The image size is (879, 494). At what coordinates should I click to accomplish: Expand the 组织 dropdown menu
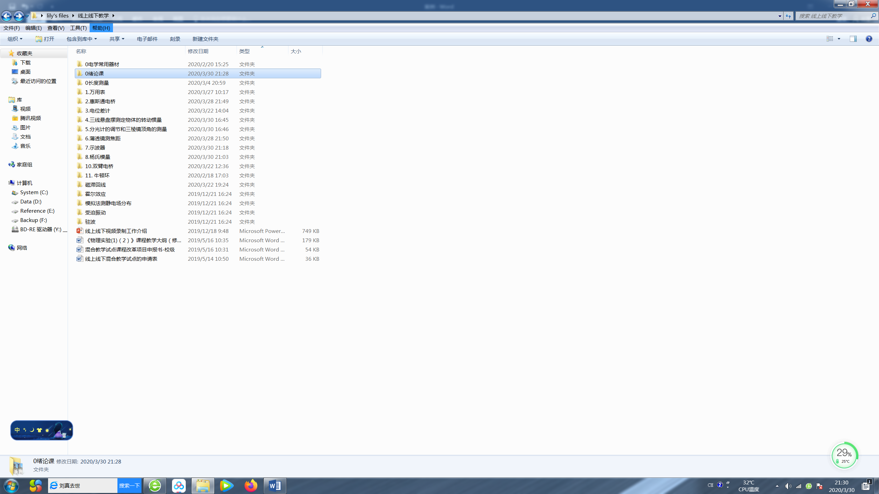[x=15, y=39]
